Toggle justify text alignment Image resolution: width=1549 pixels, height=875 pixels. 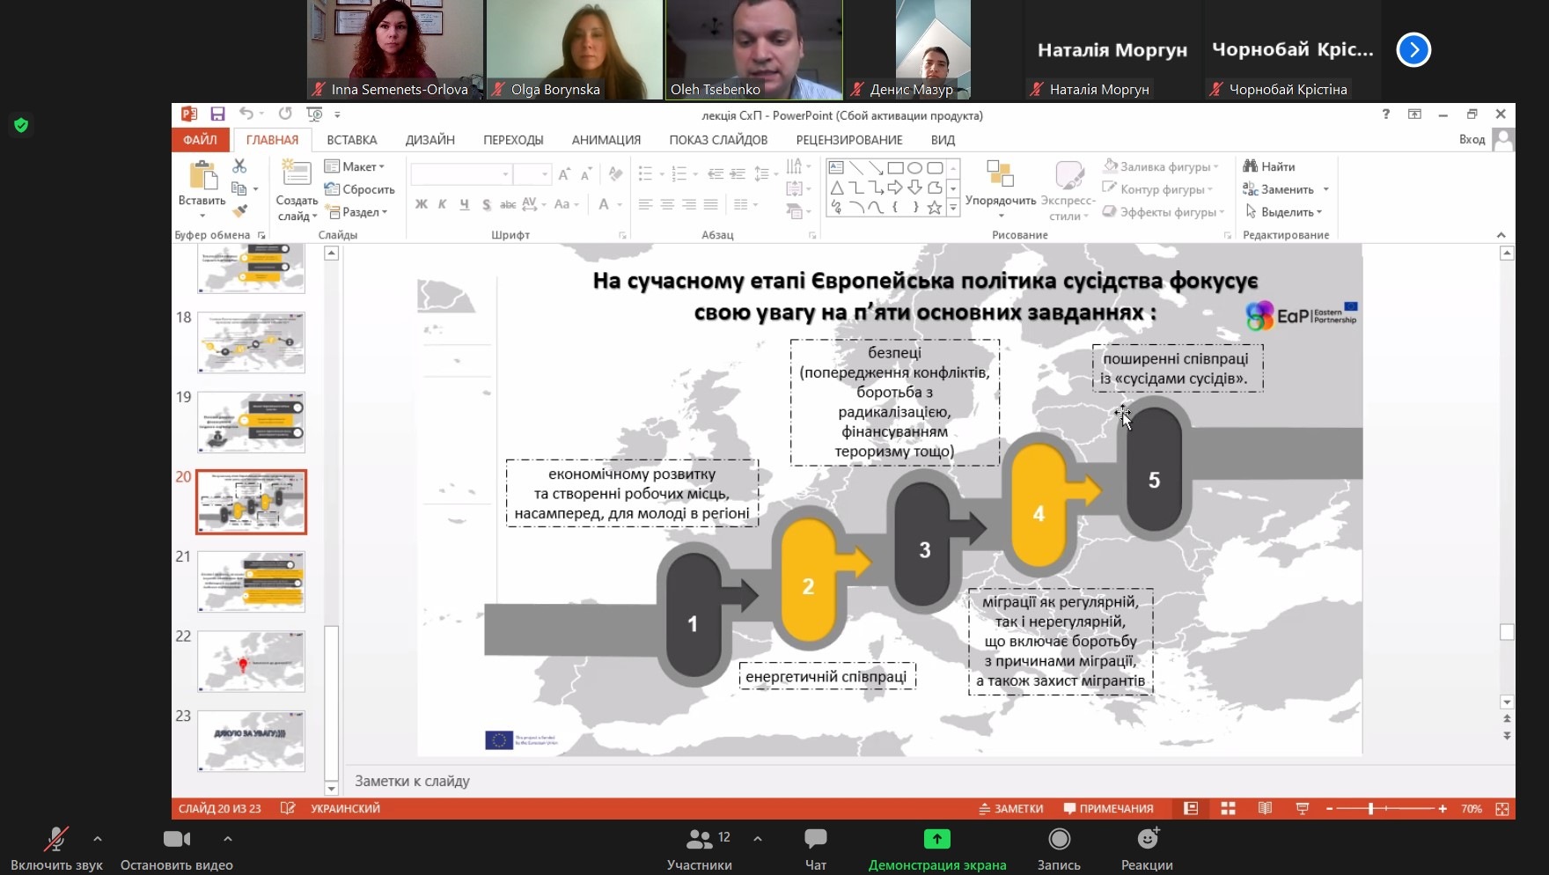click(x=711, y=204)
